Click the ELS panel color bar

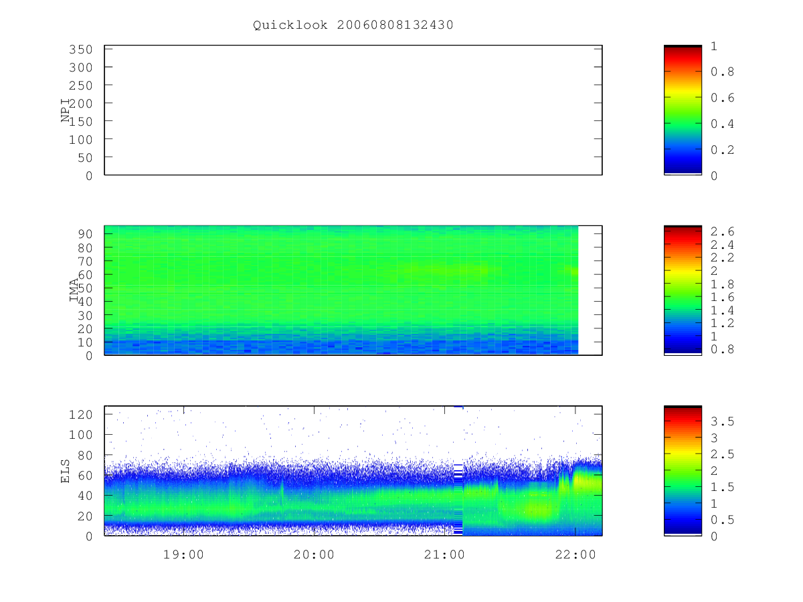[x=683, y=471]
